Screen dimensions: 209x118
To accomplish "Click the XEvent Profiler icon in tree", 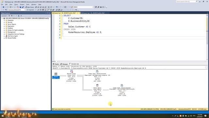I will click(x=6, y=38).
